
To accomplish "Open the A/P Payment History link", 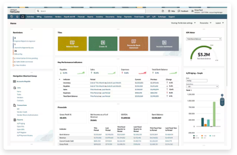I will (25, 135).
